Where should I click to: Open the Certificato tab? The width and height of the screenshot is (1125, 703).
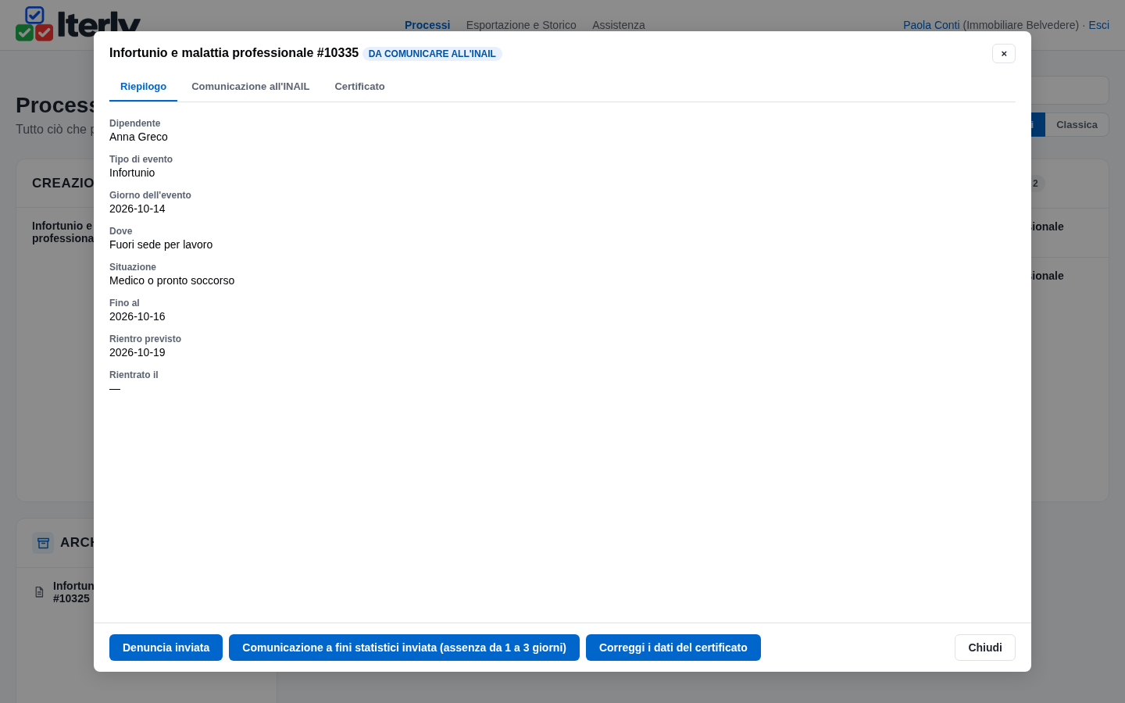tap(359, 87)
